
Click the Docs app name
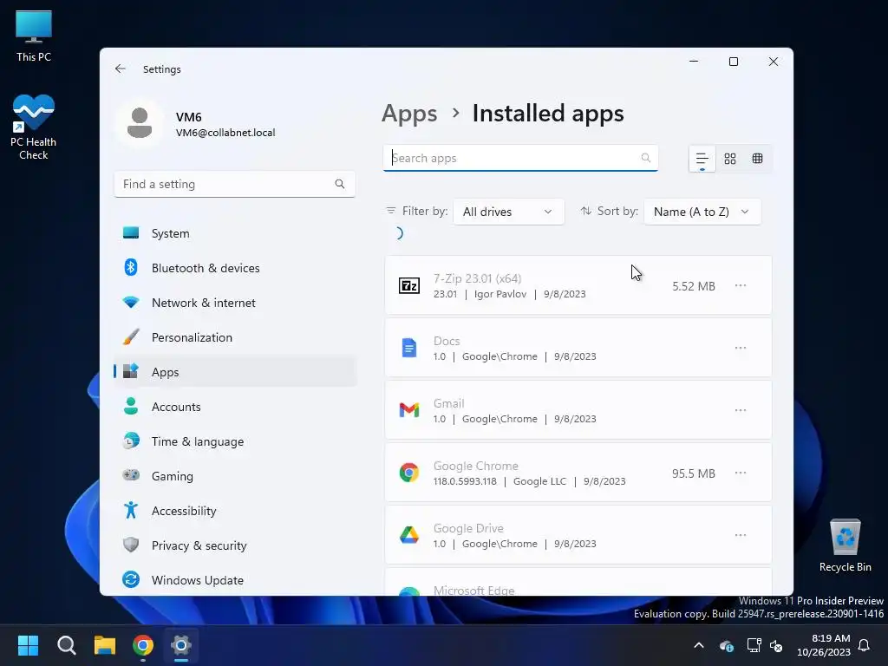tap(447, 341)
